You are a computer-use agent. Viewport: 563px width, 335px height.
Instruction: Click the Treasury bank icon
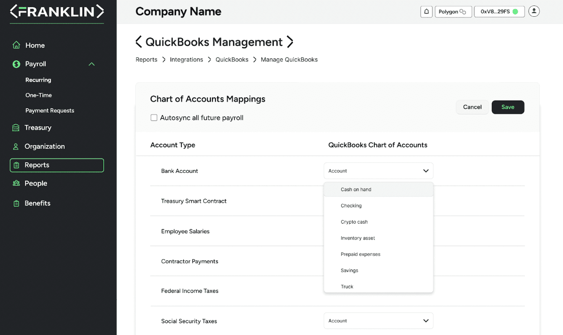16,128
